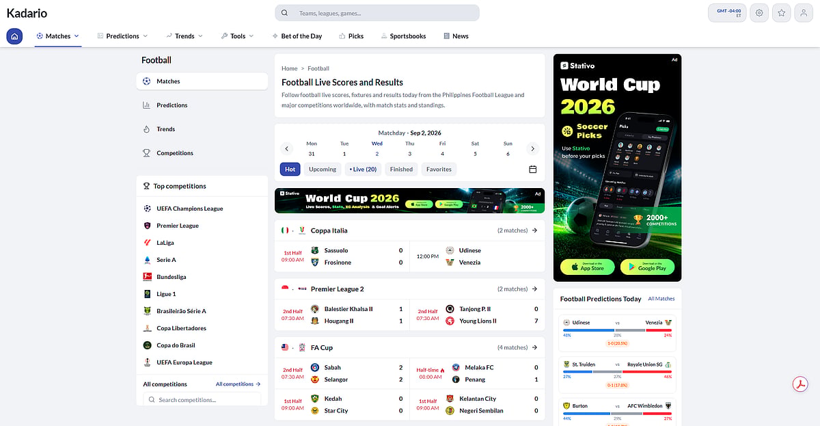Open Kedah vs Star City match row
820x426 pixels.
[342, 405]
